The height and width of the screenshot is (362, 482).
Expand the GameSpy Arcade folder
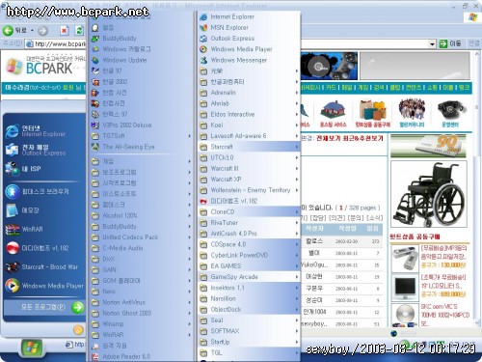pyautogui.click(x=249, y=277)
